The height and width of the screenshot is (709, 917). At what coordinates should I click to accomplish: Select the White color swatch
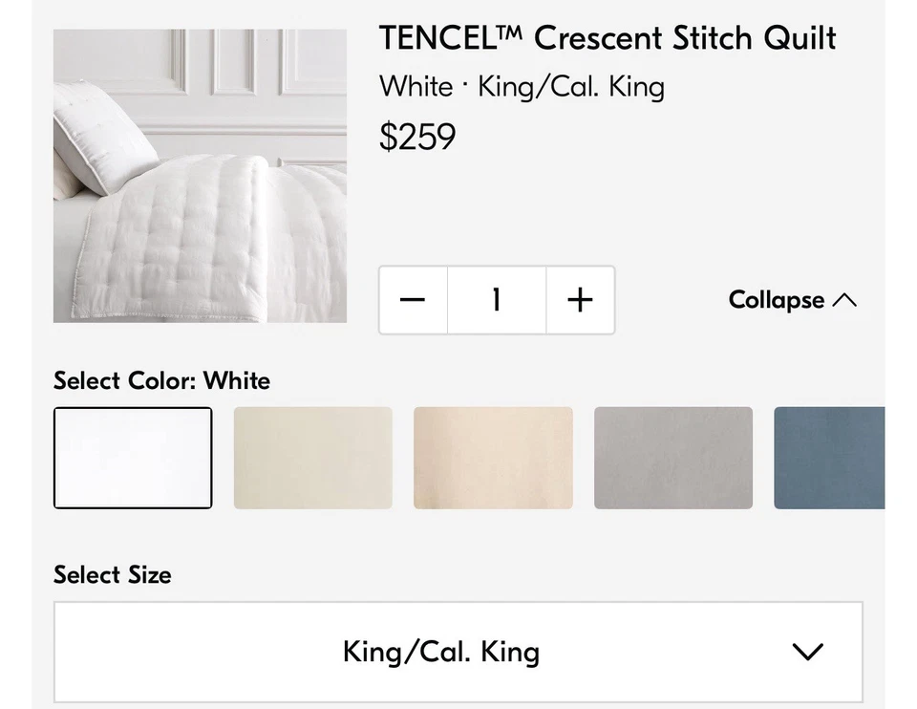(133, 458)
